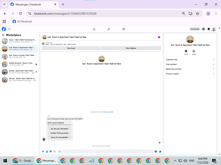The height and width of the screenshot is (165, 221).
Task: Open the taskbar clock showing 9:40 PM
Action: [202, 161]
